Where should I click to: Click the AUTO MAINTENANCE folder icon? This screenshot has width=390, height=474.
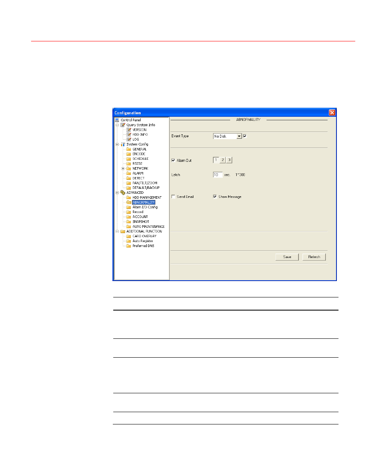point(129,227)
